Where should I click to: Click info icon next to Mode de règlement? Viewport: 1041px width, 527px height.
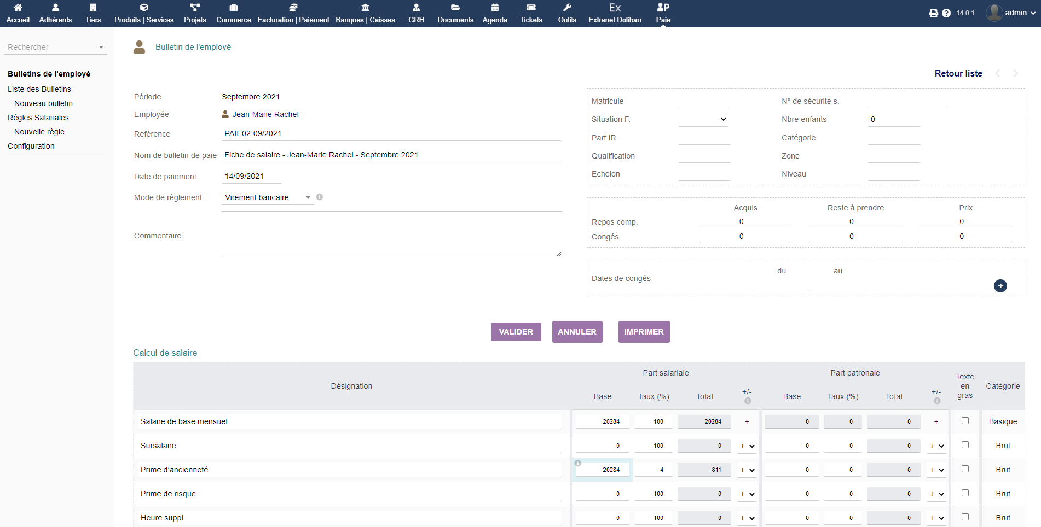(x=320, y=197)
